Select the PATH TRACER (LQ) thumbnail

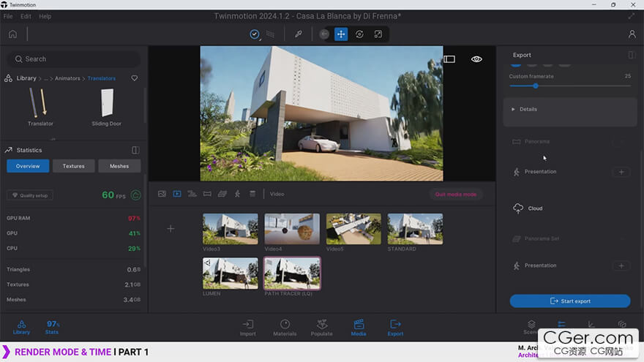point(291,274)
